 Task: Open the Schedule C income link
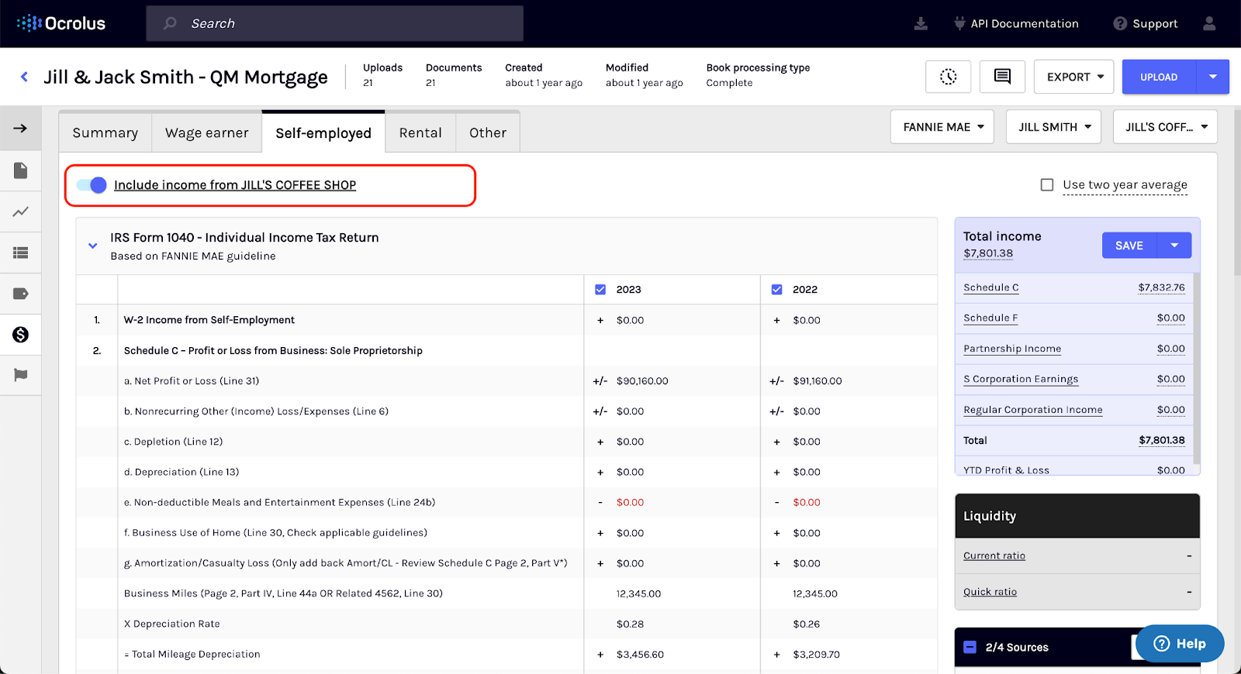pyautogui.click(x=990, y=287)
